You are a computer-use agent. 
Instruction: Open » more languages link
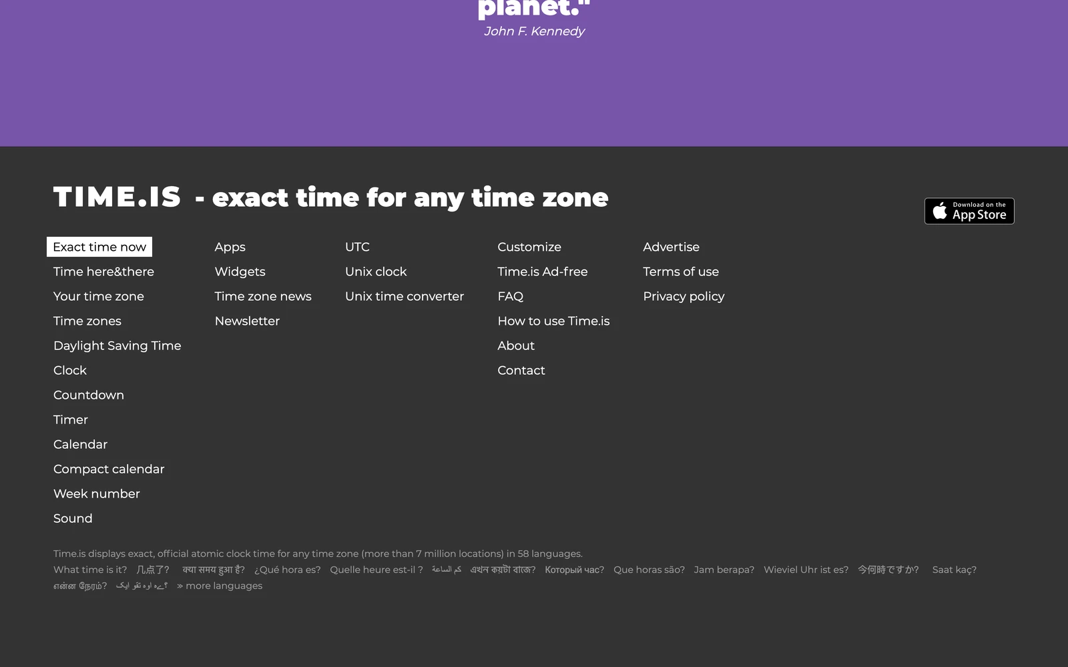click(x=220, y=586)
